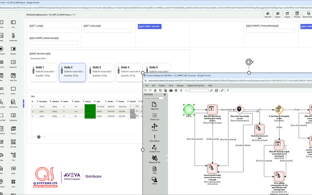
Task: Click the magnifier search icon in Process Designer toolbar
Action: (211, 90)
